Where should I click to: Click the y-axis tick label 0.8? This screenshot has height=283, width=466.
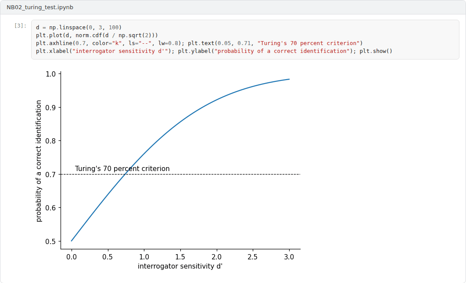(x=50, y=141)
